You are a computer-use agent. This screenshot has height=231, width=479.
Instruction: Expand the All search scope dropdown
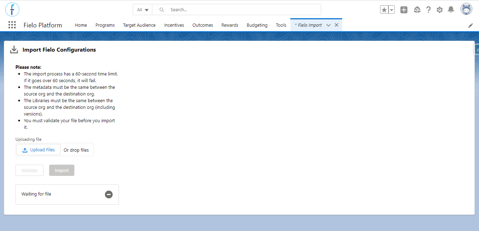(x=142, y=10)
